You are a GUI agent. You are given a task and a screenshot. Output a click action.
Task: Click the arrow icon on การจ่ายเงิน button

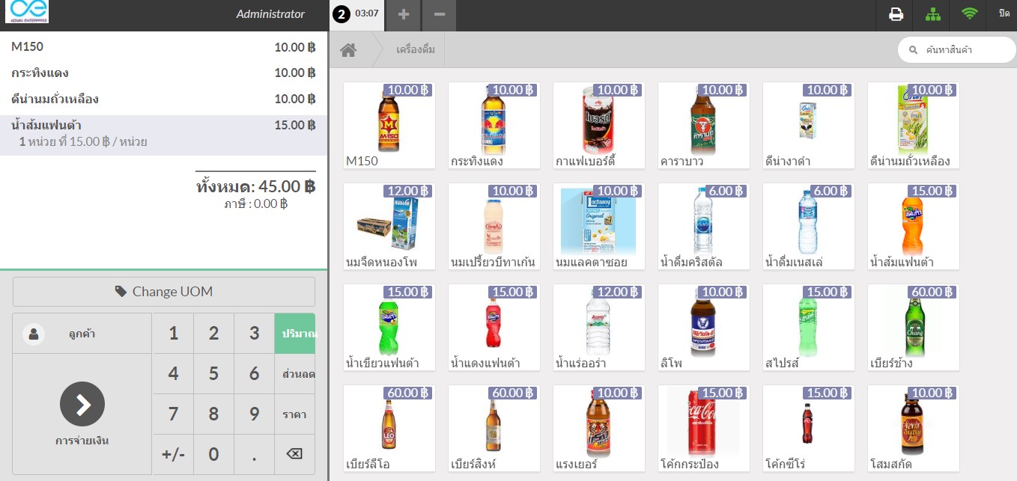[x=82, y=404]
